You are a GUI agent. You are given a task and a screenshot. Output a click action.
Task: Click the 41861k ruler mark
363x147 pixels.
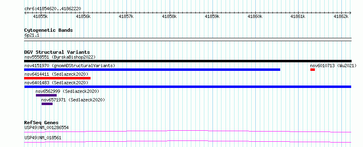[x=298, y=16]
